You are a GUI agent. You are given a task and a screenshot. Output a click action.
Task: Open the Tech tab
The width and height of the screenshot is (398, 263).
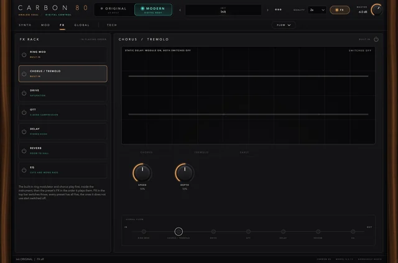(112, 25)
